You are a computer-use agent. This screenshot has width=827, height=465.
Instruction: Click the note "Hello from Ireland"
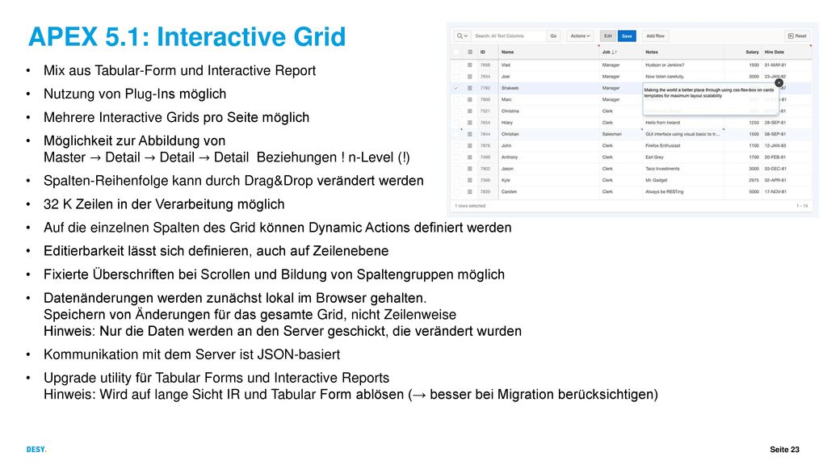pos(662,123)
